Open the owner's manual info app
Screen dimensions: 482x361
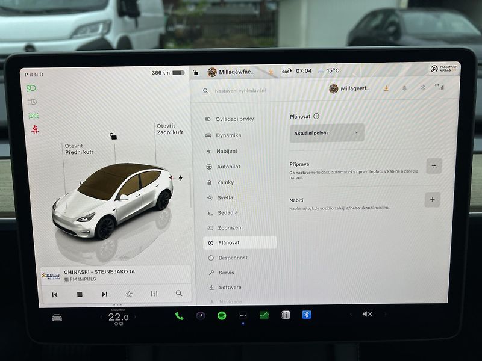(285, 315)
